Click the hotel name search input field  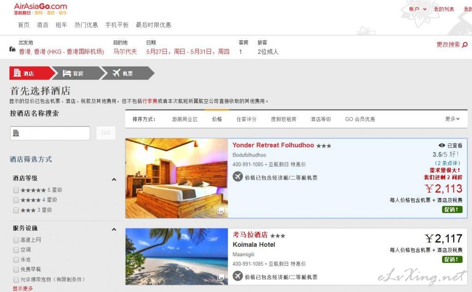[x=50, y=133]
